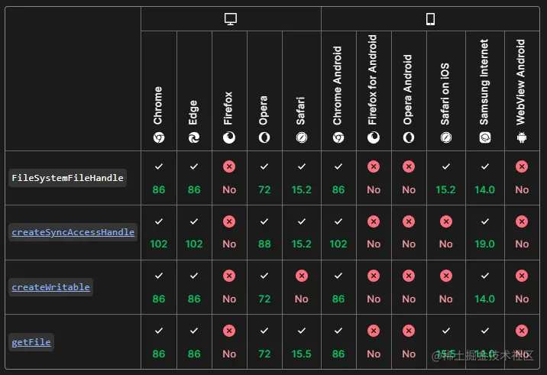The width and height of the screenshot is (547, 375).
Task: Expand Firefox No cell for createWritable
Action: (229, 287)
